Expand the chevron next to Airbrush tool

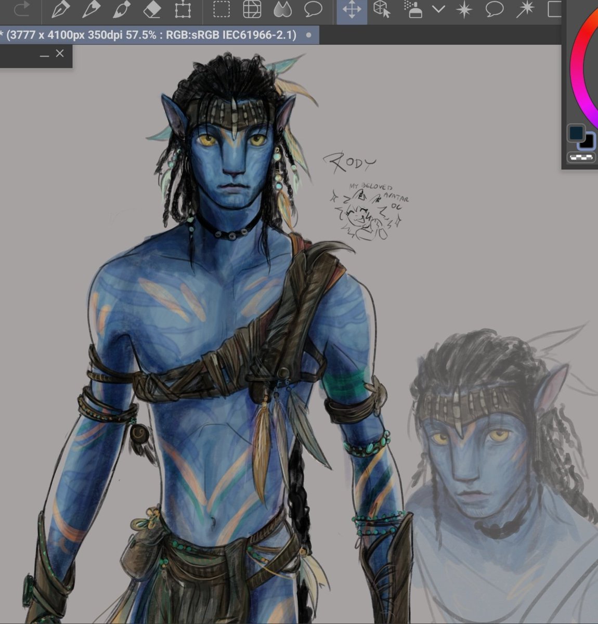click(x=439, y=10)
